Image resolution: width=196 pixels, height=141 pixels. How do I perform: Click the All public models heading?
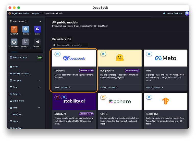click(x=65, y=22)
